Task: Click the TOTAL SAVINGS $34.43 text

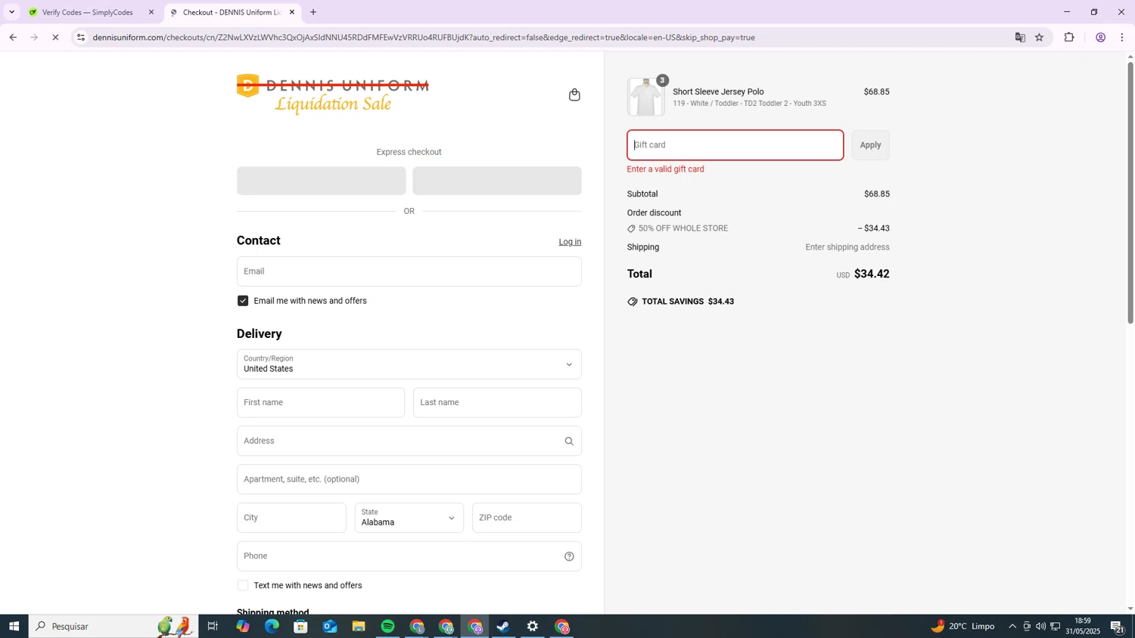Action: click(x=688, y=302)
